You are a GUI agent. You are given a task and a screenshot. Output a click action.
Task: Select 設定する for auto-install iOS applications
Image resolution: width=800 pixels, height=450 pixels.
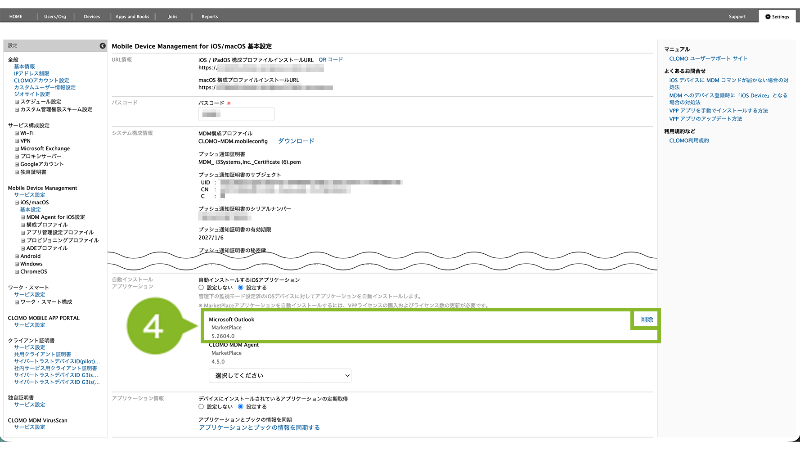click(241, 288)
